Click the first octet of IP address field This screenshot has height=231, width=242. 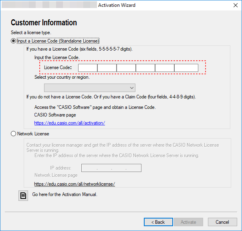[89, 168]
